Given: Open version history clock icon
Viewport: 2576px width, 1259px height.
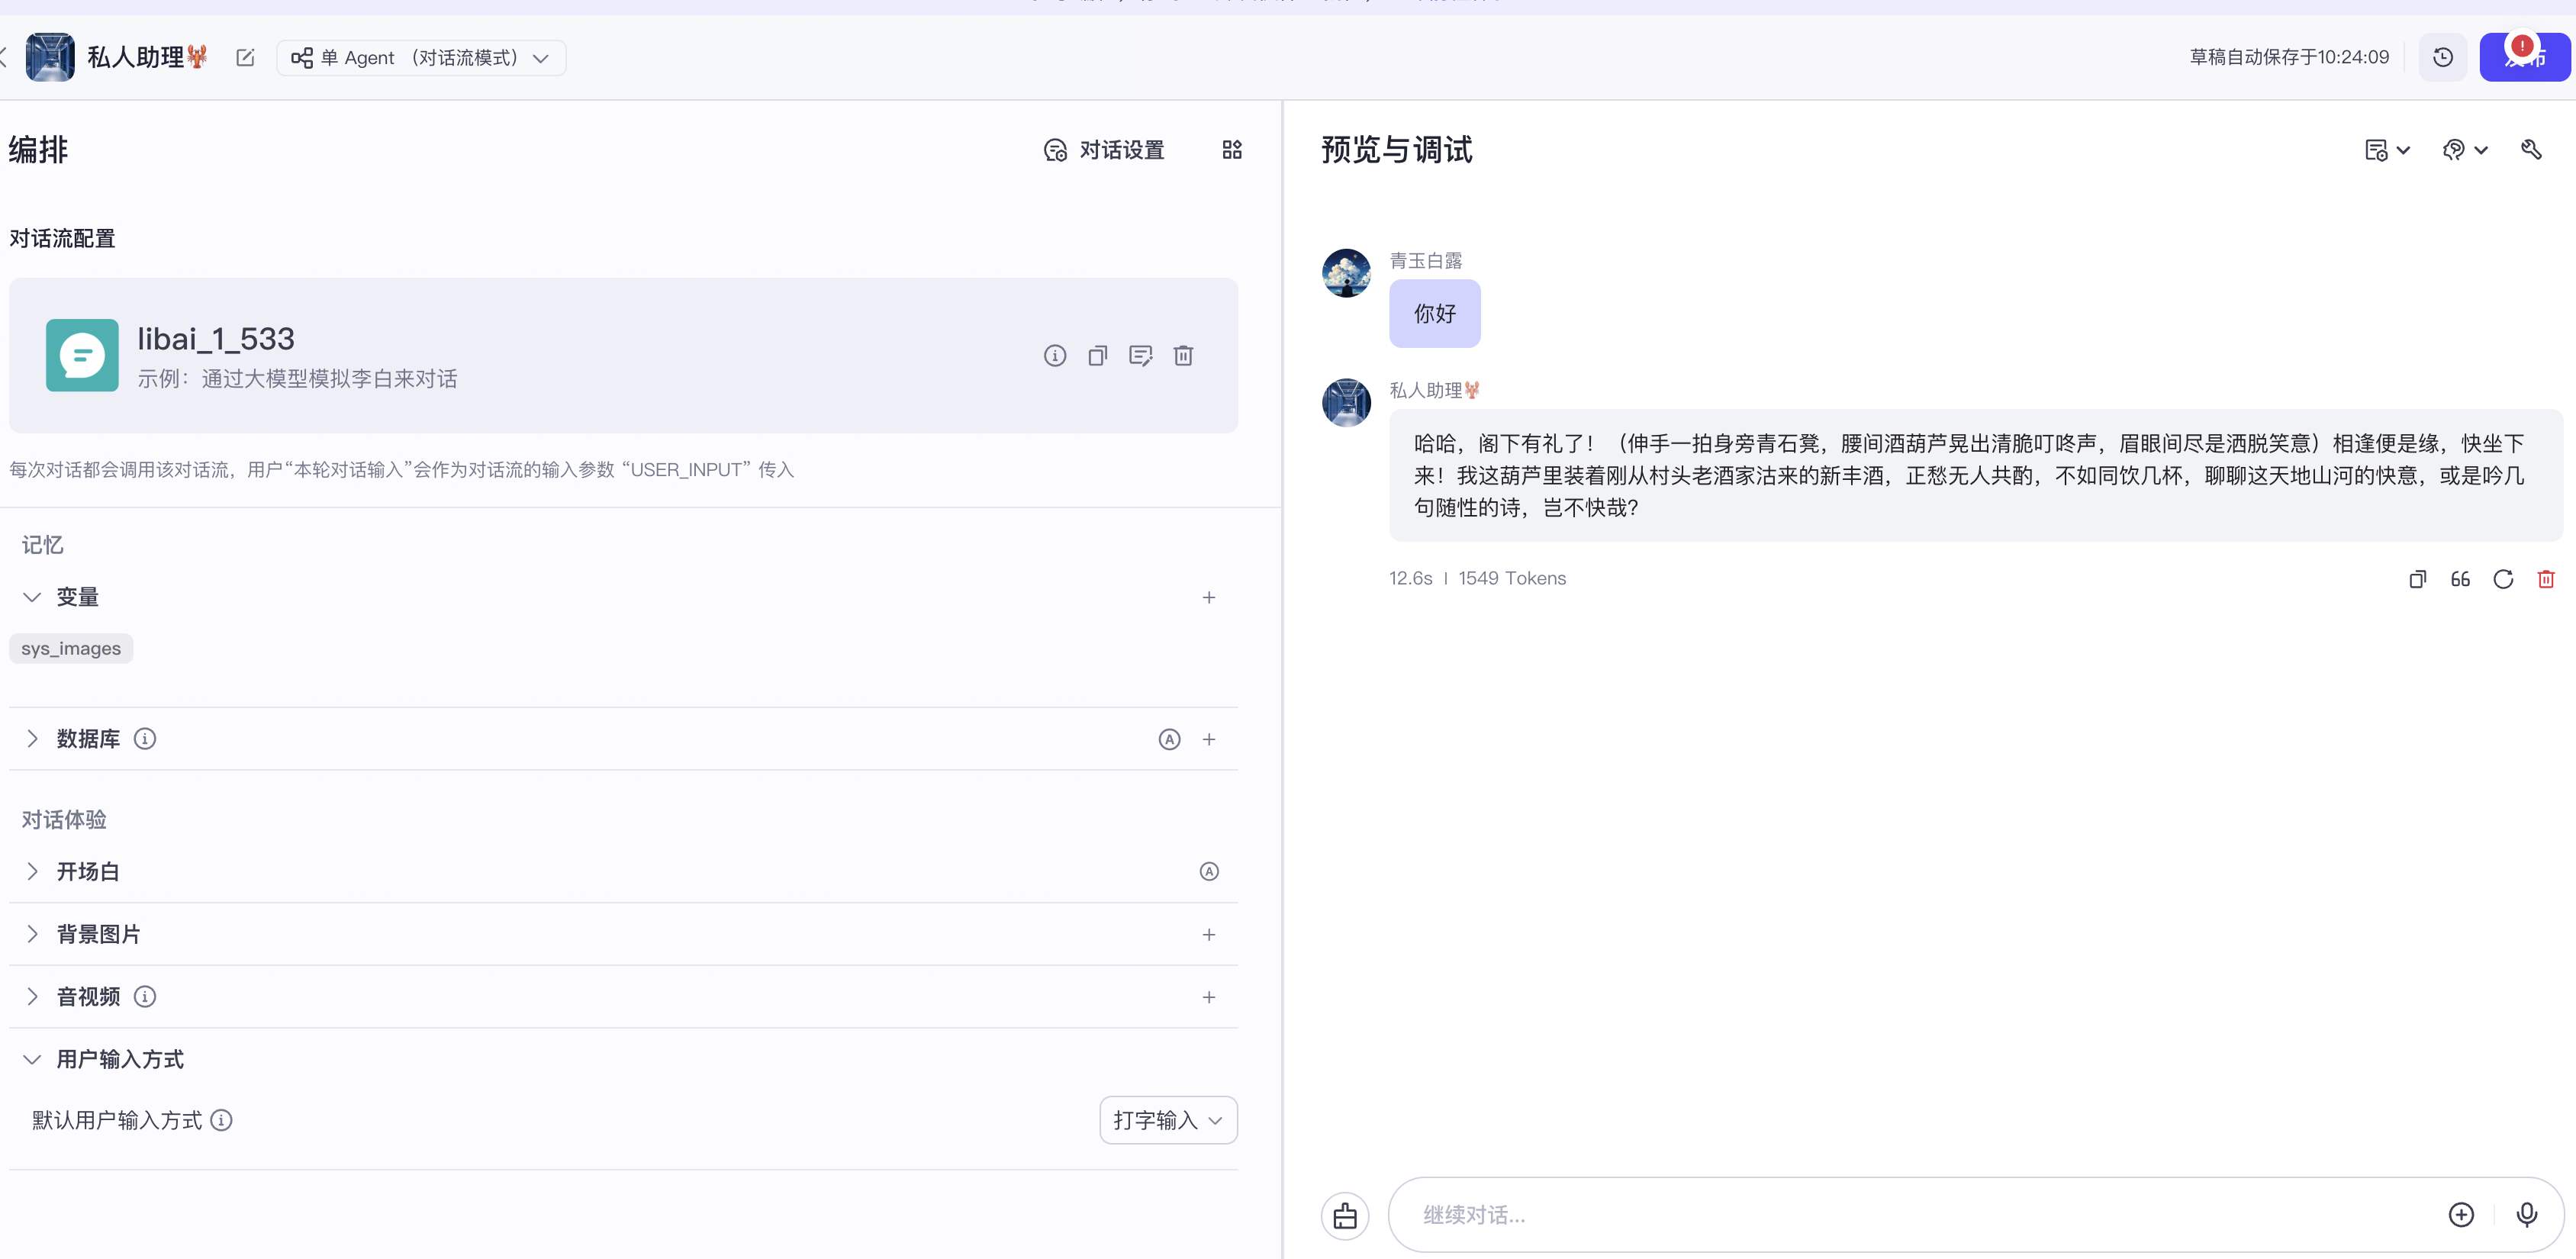Looking at the screenshot, I should (x=2442, y=57).
